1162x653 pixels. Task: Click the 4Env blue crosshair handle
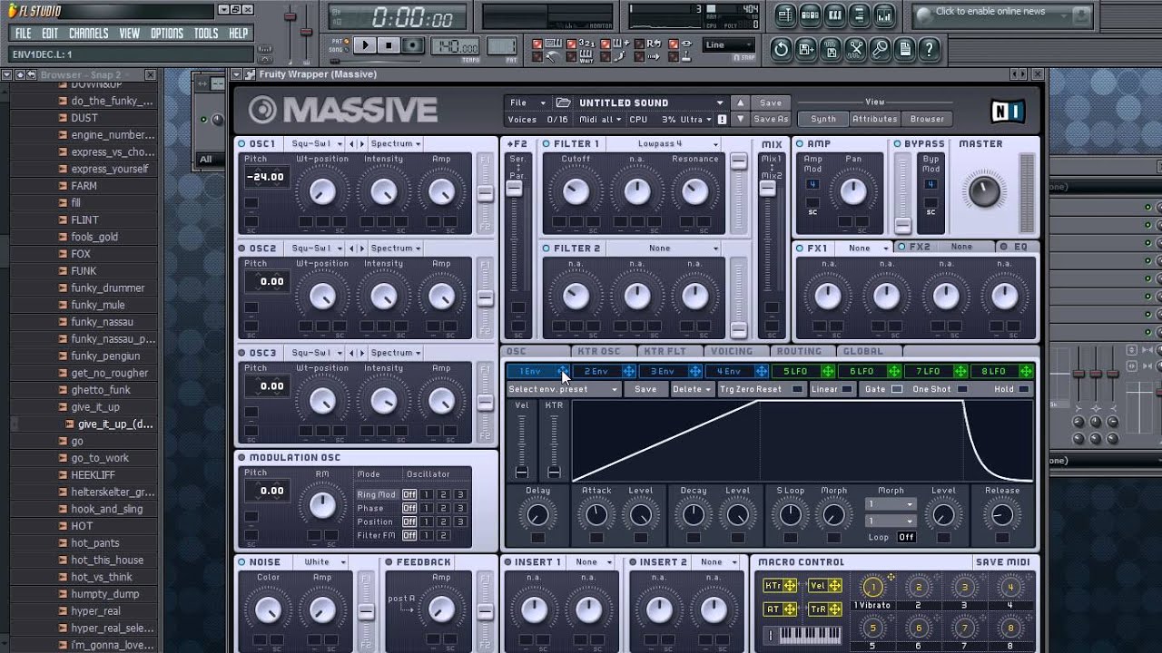tap(762, 371)
